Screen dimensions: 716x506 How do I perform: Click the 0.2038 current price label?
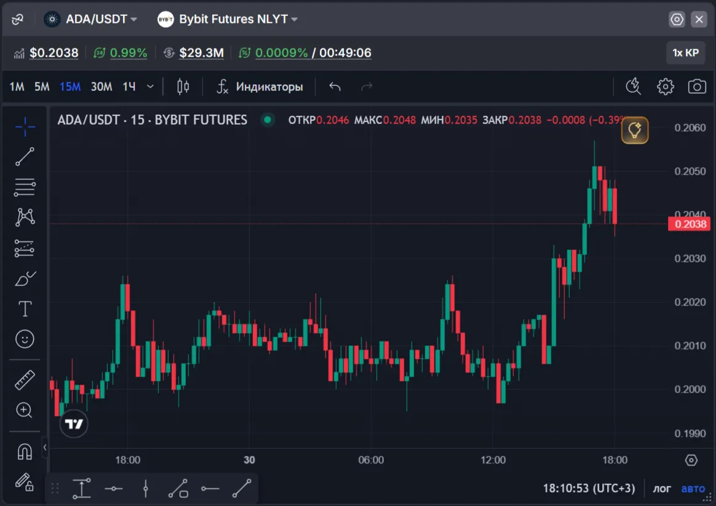point(690,224)
